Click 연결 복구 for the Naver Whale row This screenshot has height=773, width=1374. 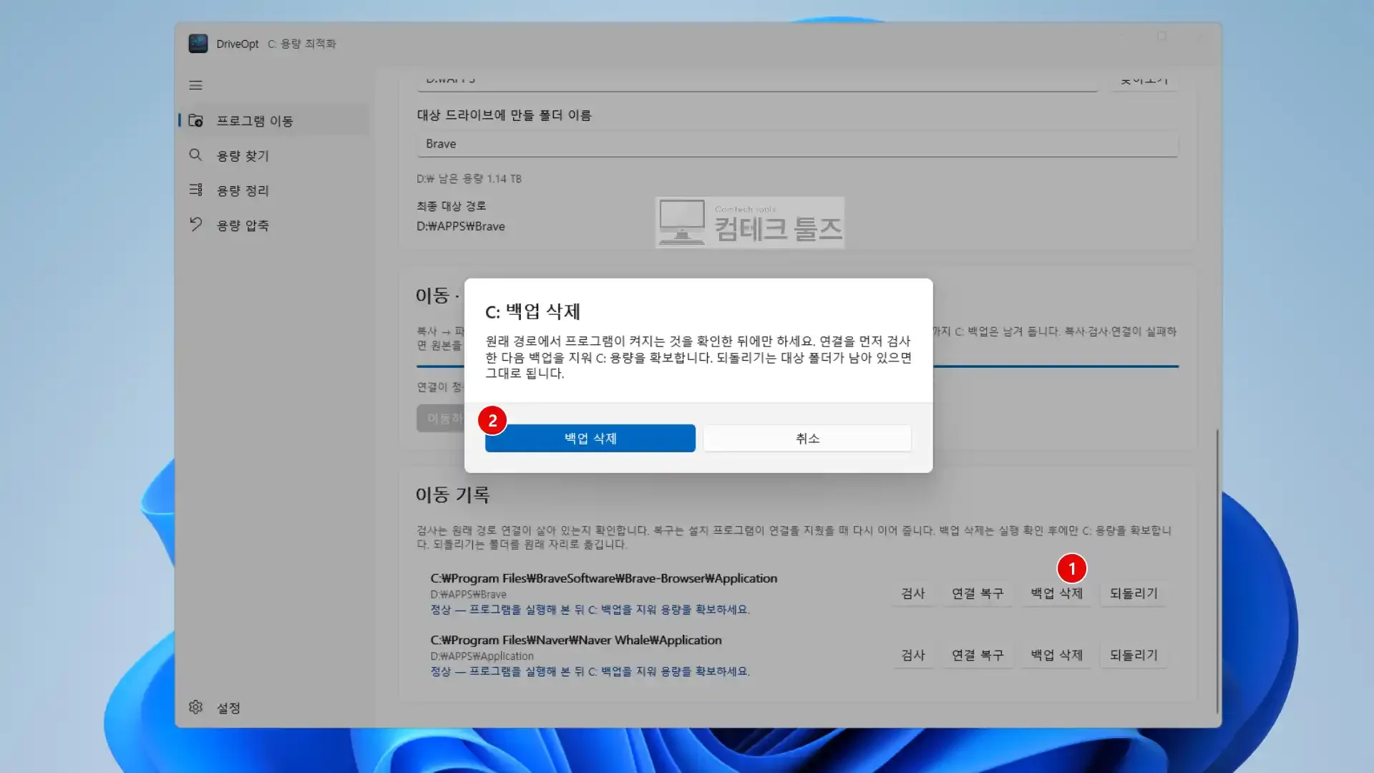pyautogui.click(x=977, y=655)
